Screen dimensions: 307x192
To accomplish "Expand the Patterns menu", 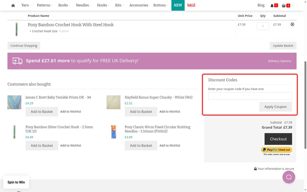I will point(45,5).
